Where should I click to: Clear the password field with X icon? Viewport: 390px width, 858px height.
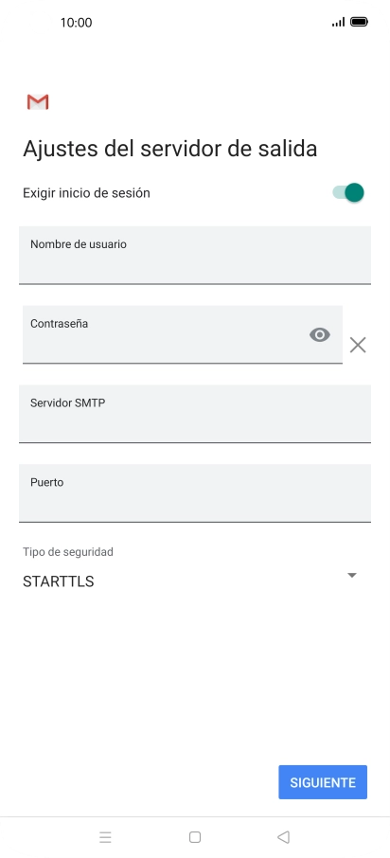358,345
